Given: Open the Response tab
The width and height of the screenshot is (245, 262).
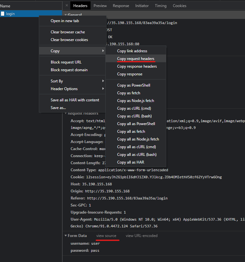Looking at the screenshot, I should [x=121, y=6].
